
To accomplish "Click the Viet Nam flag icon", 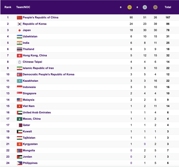I will coord(19,106).
